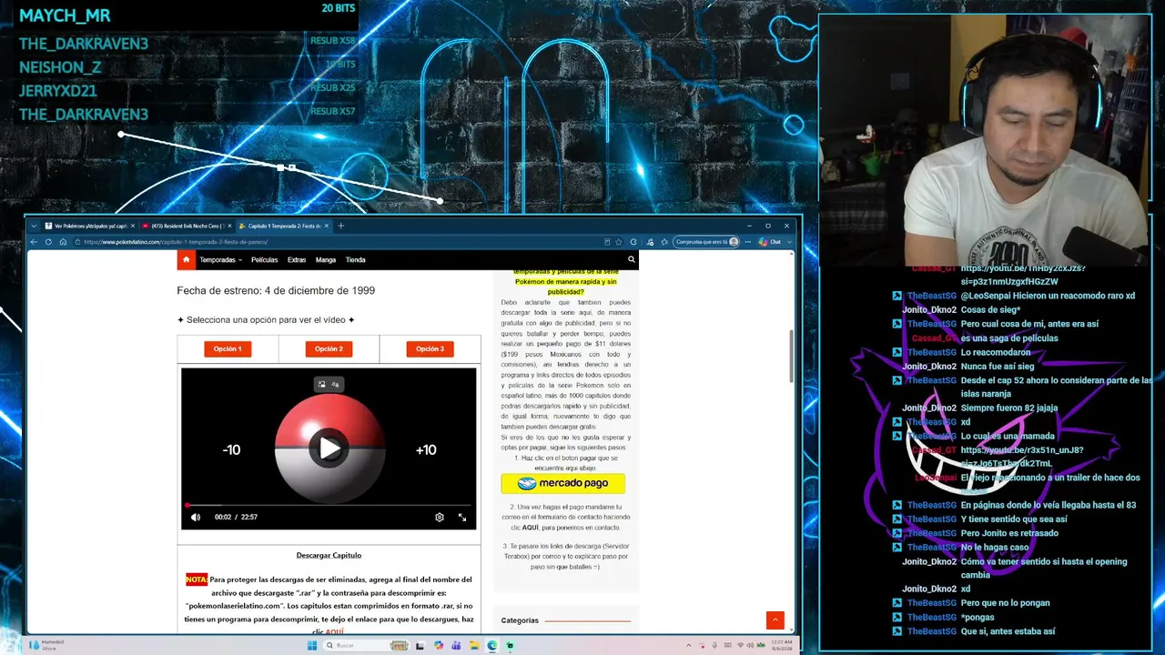Viewport: 1165px width, 655px height.
Task: Click the red scroll-to-top arrow button
Action: click(775, 620)
